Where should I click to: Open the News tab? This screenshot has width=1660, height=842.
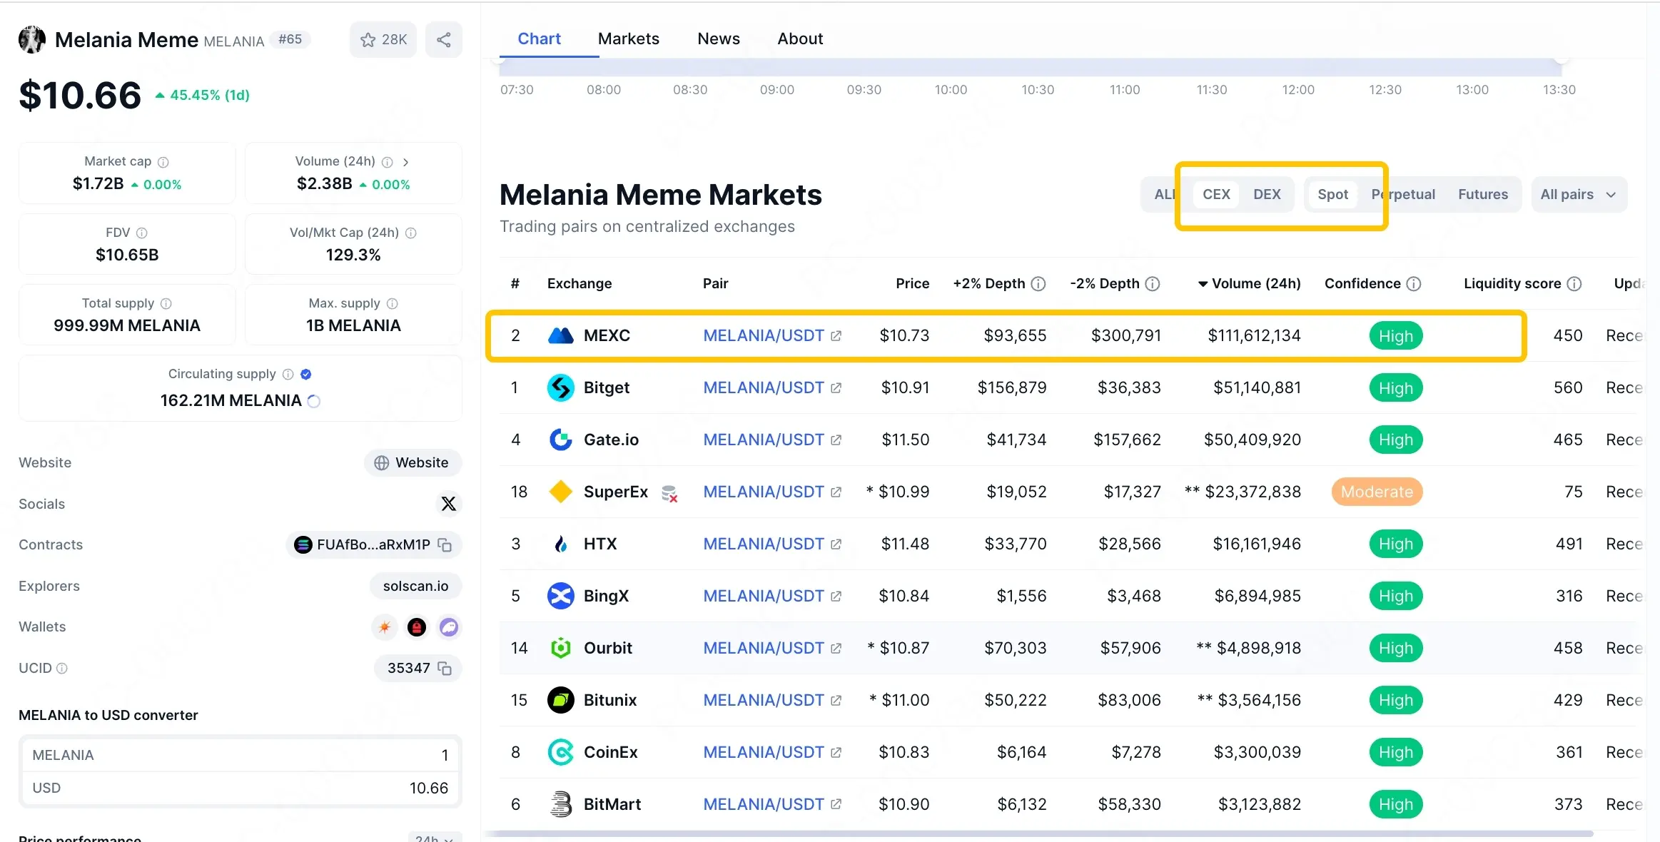(718, 39)
